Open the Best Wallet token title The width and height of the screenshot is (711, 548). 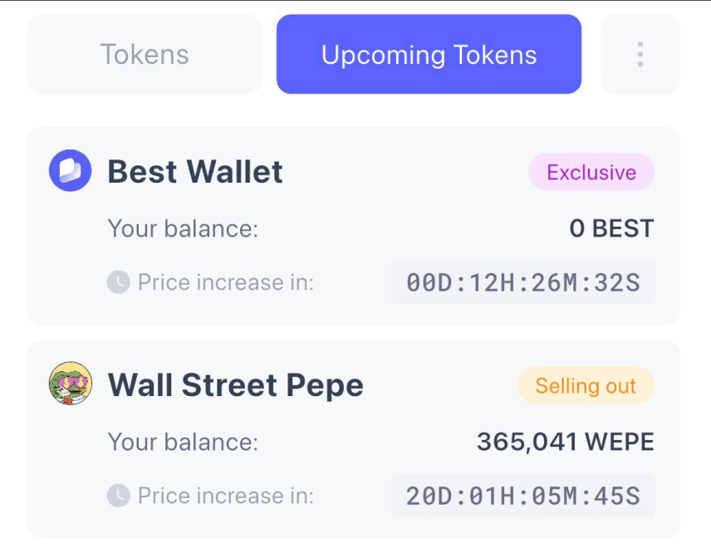[x=195, y=171]
